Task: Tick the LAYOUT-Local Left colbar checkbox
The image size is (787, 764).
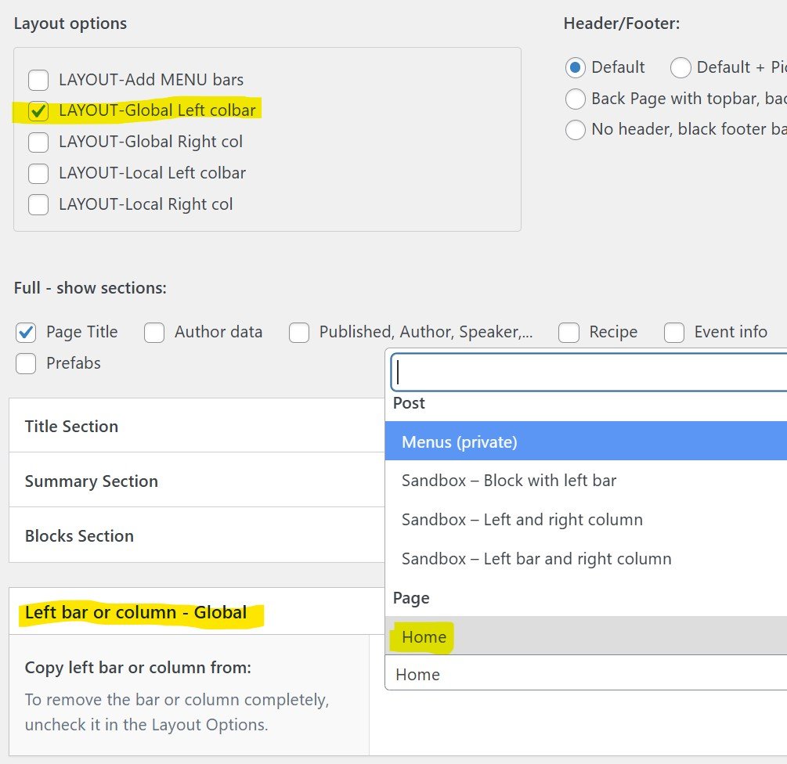Action: click(38, 174)
